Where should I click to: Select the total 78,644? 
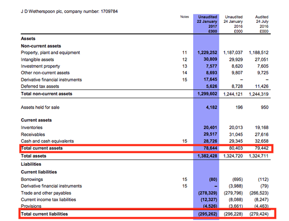click(210, 148)
